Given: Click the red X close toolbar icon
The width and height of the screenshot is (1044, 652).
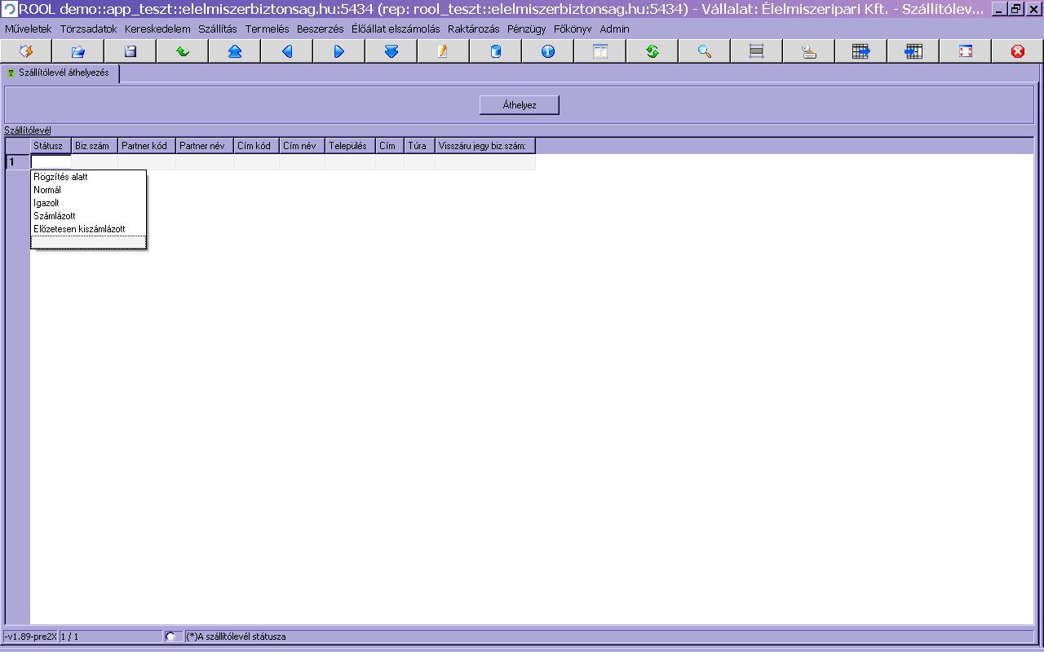Looking at the screenshot, I should coord(1017,51).
